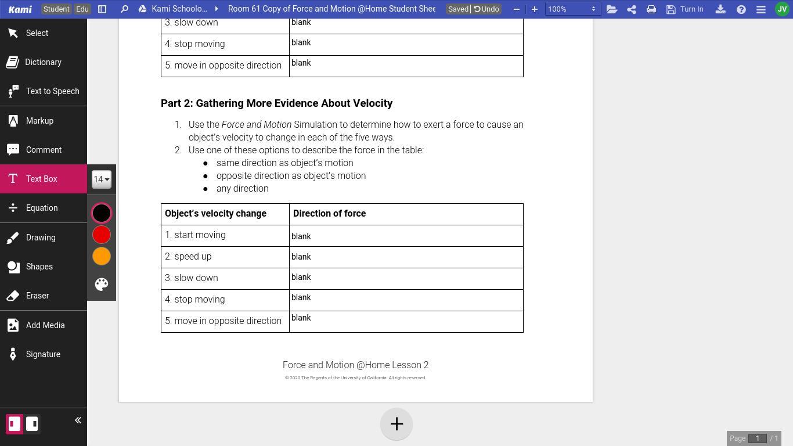Pick the orange text color

[102, 256]
